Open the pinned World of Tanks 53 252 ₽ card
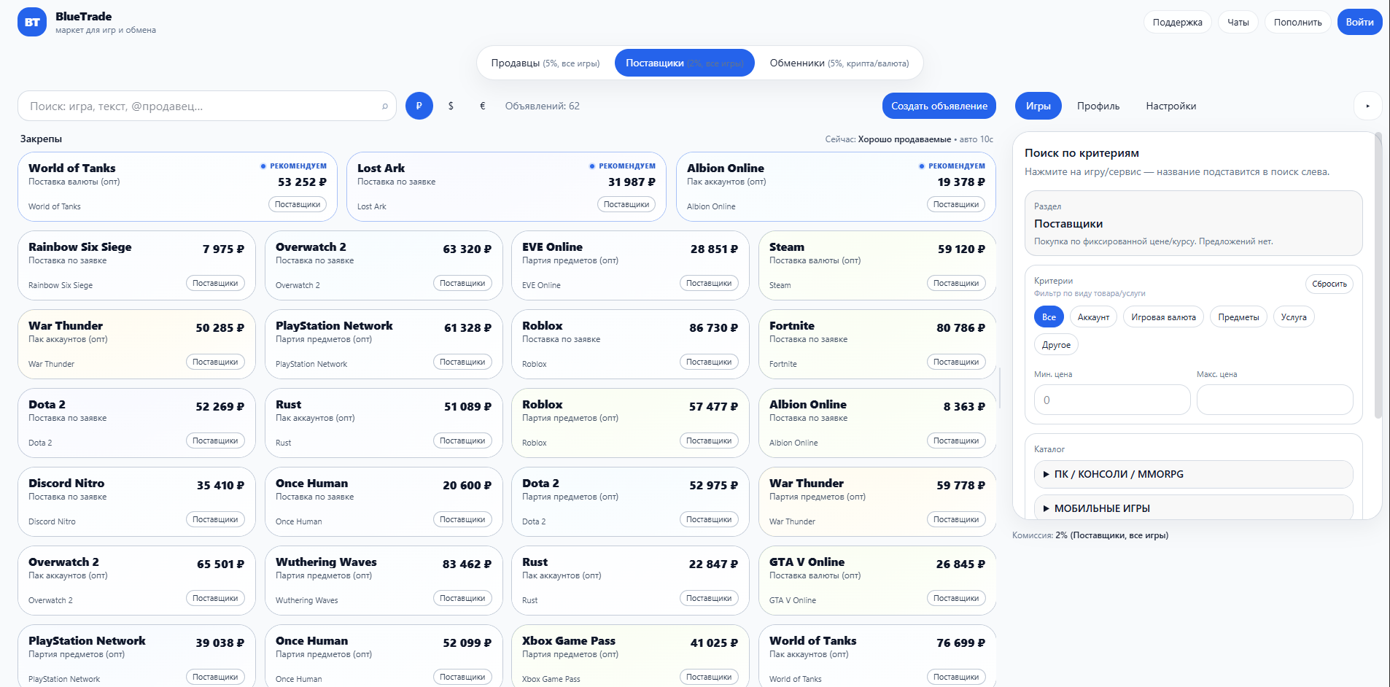Screen dimensions: 1390x687 click(x=177, y=187)
